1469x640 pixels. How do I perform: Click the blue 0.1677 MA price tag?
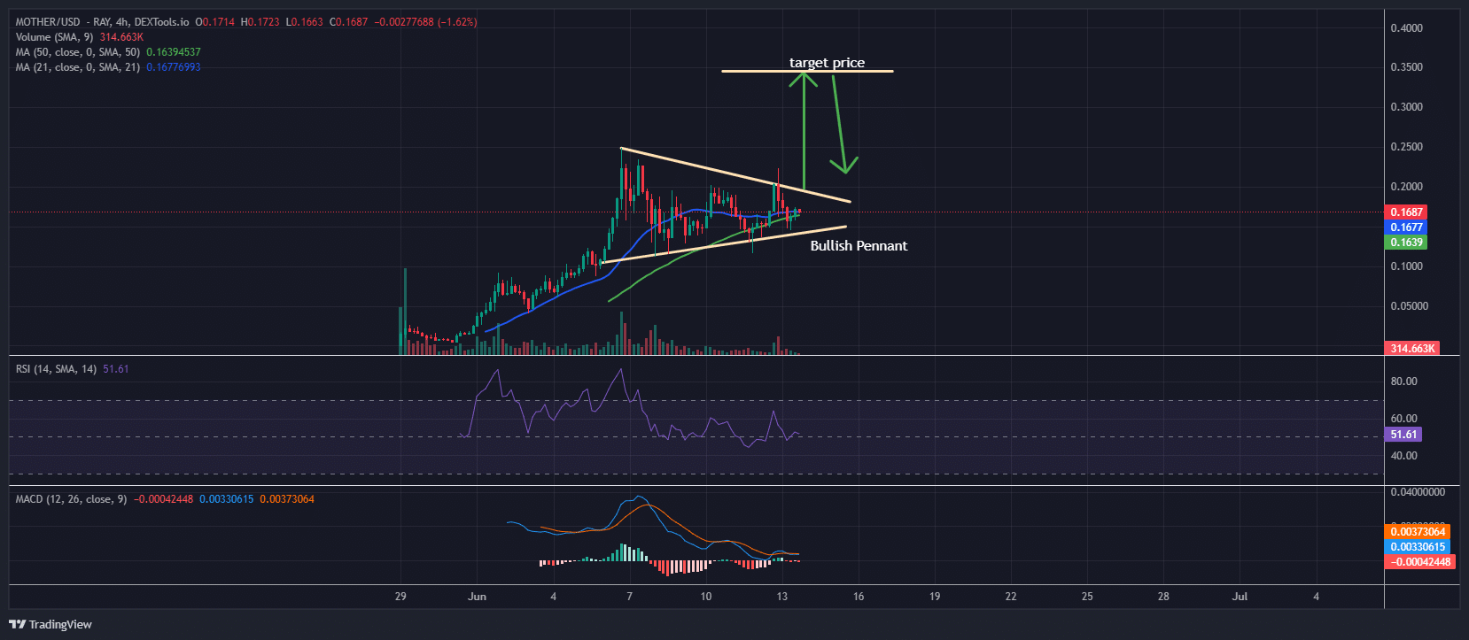pos(1406,227)
